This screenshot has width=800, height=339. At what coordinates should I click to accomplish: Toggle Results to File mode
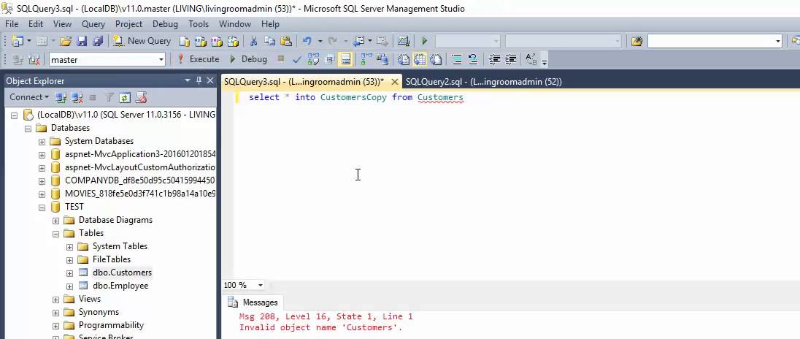pyautogui.click(x=435, y=59)
